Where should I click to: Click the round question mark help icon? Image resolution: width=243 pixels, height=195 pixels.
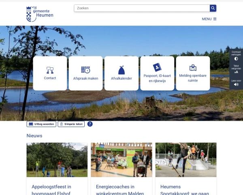[x=90, y=124]
